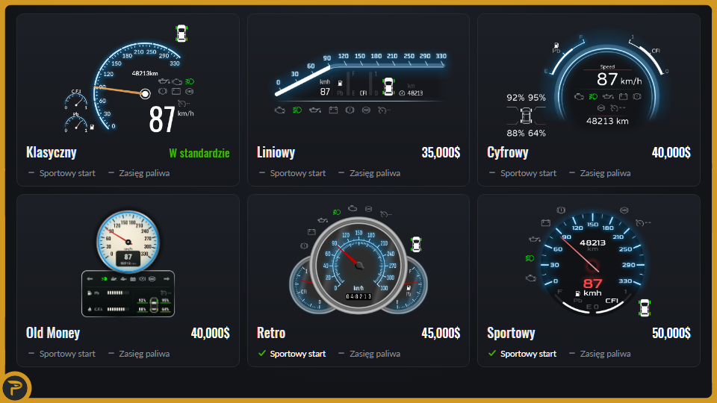Screen dimensions: 717x403
Task: Click Zasięg paliwa under Old Money
Action: [144, 354]
